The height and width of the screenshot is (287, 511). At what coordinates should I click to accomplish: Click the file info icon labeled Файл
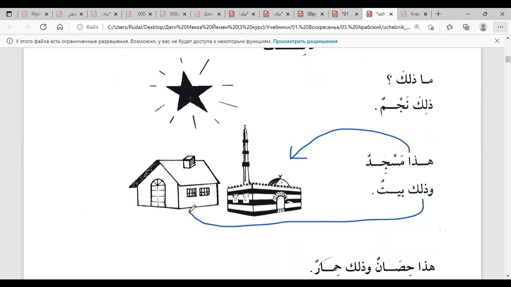tap(87, 27)
